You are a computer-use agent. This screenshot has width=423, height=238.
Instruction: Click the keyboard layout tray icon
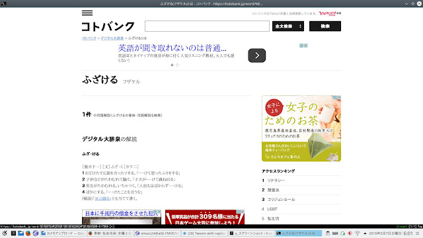(335, 233)
